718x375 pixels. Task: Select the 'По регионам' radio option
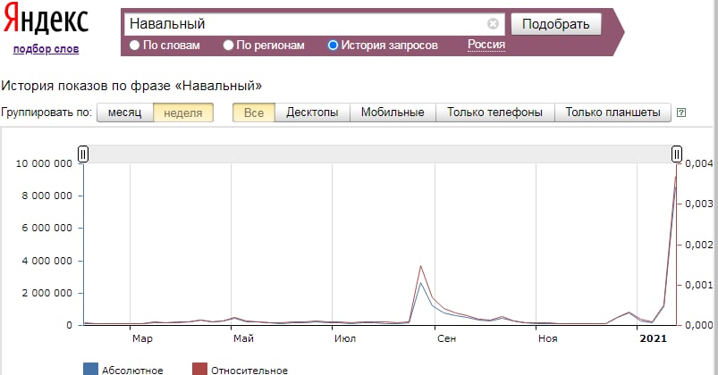click(228, 46)
